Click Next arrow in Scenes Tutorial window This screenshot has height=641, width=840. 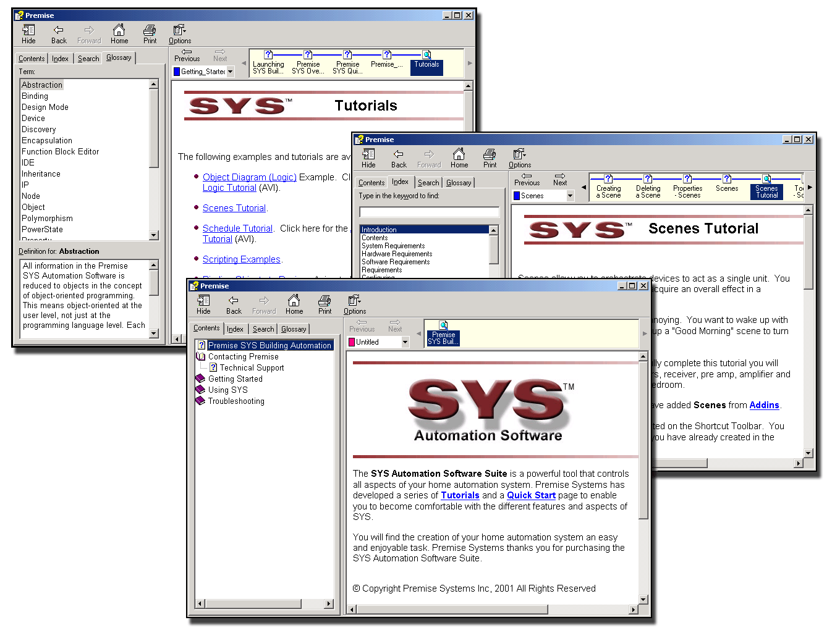click(560, 180)
